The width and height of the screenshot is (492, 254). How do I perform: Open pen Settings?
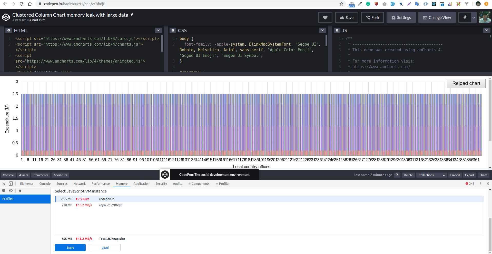pyautogui.click(x=401, y=17)
